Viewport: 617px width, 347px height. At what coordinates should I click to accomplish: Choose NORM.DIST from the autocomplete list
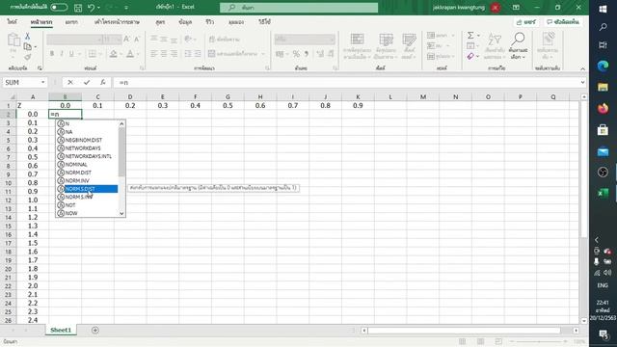tap(87, 173)
